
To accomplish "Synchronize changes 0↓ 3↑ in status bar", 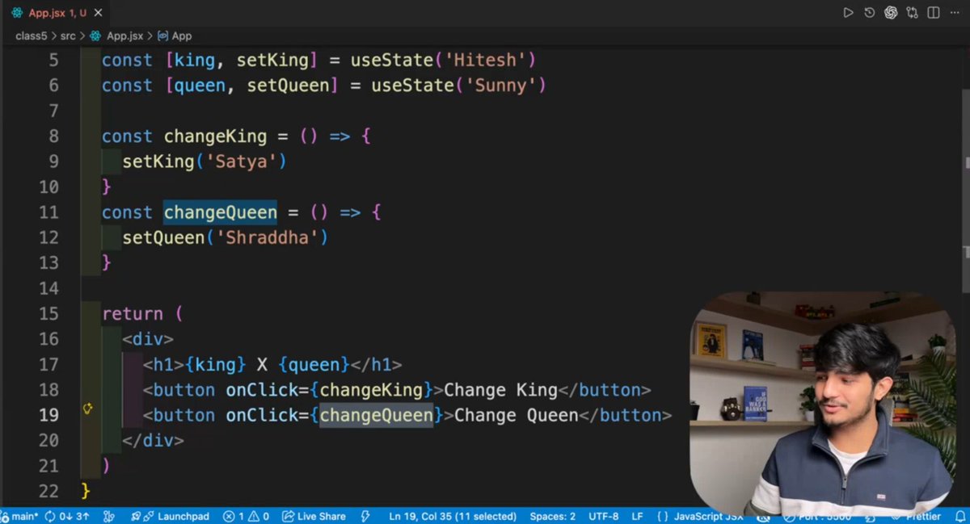I will coord(67,516).
